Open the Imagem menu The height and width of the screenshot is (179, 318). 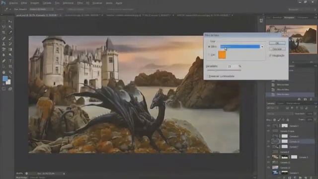(35, 3)
